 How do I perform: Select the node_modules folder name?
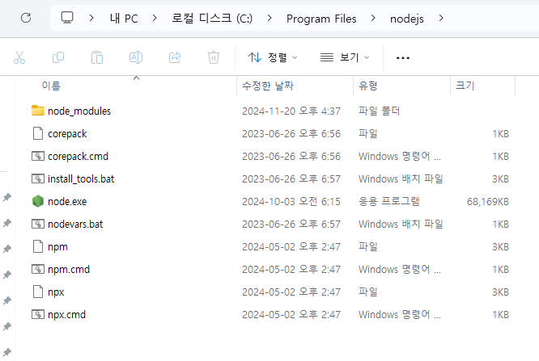(79, 111)
